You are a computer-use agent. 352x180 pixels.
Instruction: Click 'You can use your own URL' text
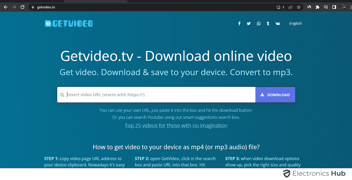click(x=176, y=110)
